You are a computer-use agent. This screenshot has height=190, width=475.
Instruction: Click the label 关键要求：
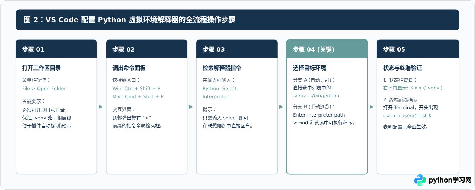pos(33,101)
